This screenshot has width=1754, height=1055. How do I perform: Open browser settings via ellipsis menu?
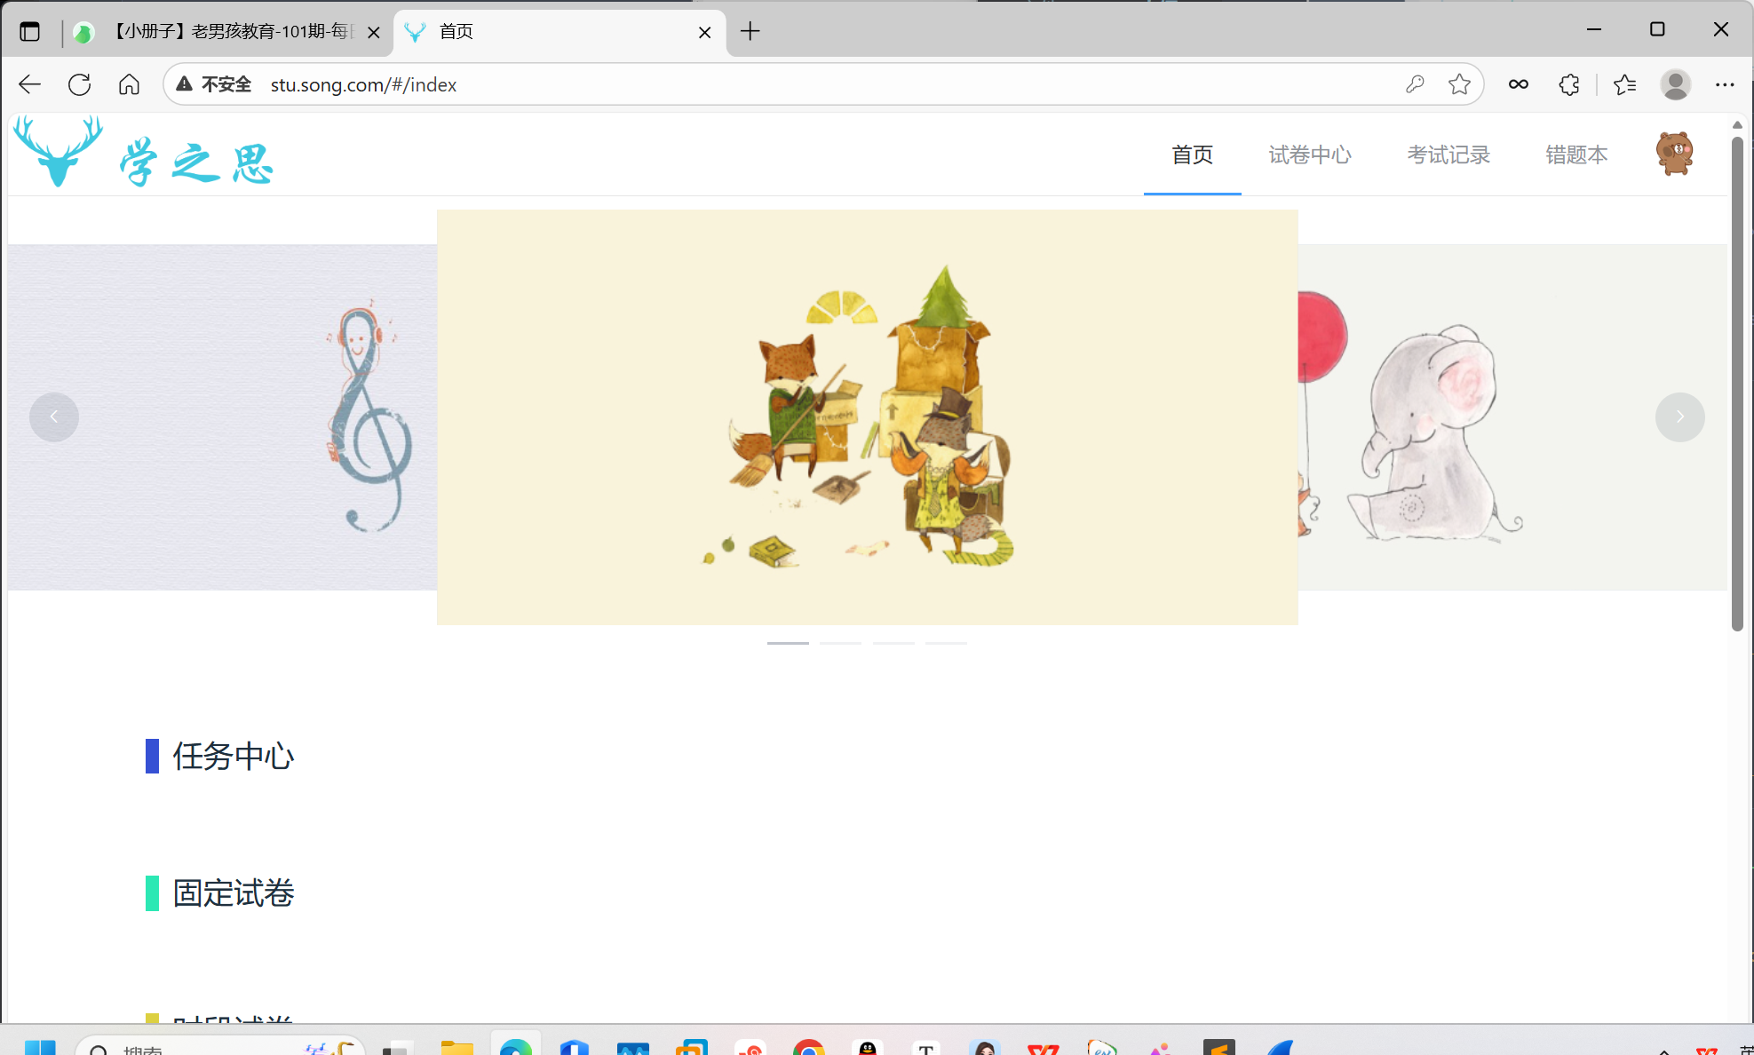click(x=1725, y=84)
